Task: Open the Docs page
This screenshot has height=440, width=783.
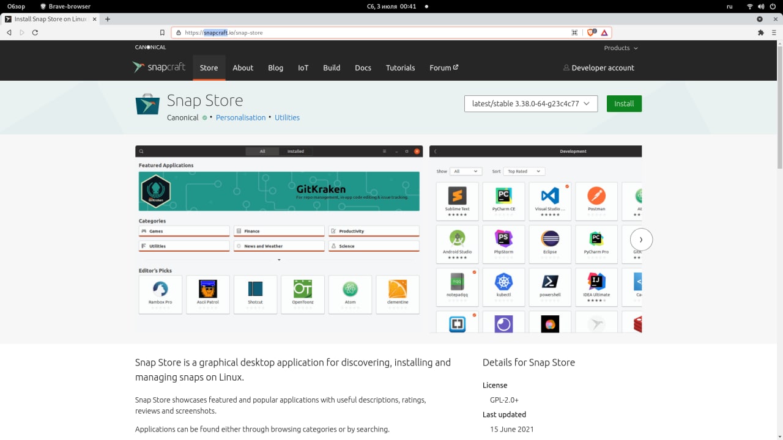Action: 363,68
